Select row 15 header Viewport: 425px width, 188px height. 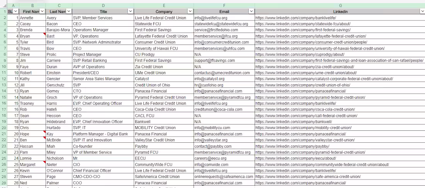(3, 97)
